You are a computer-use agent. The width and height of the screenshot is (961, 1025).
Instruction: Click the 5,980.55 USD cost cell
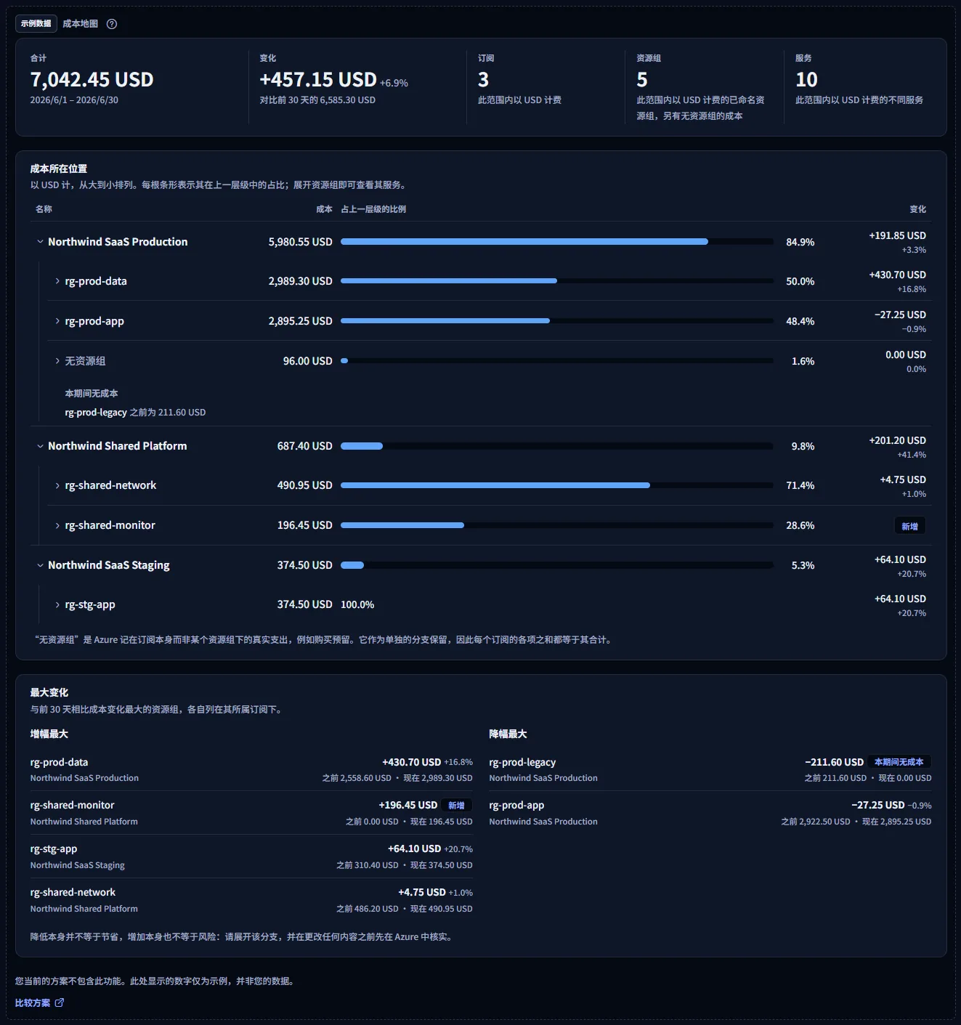tap(300, 242)
